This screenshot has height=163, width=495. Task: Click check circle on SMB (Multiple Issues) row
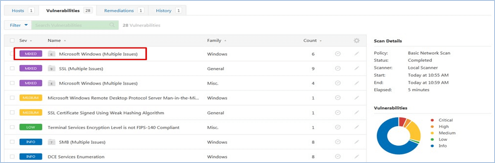337,142
